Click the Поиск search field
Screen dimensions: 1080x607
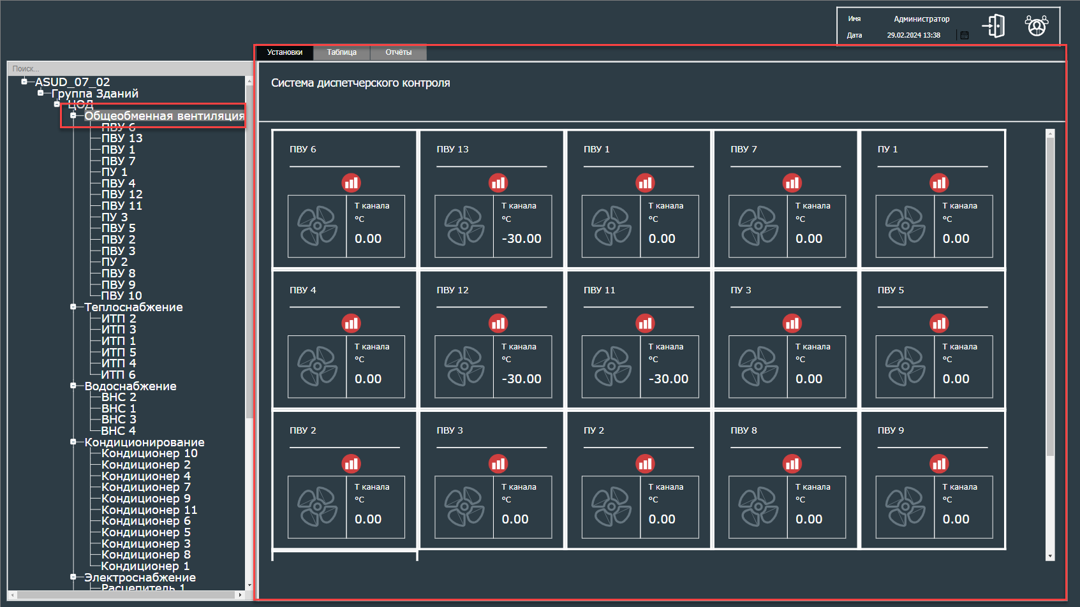click(128, 69)
